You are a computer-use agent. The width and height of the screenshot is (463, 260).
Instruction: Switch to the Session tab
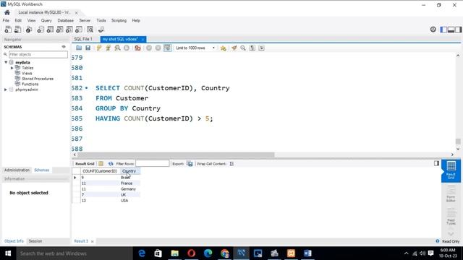35,240
